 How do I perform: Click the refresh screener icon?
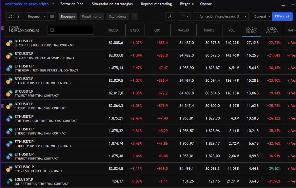pyautogui.click(x=11, y=16)
